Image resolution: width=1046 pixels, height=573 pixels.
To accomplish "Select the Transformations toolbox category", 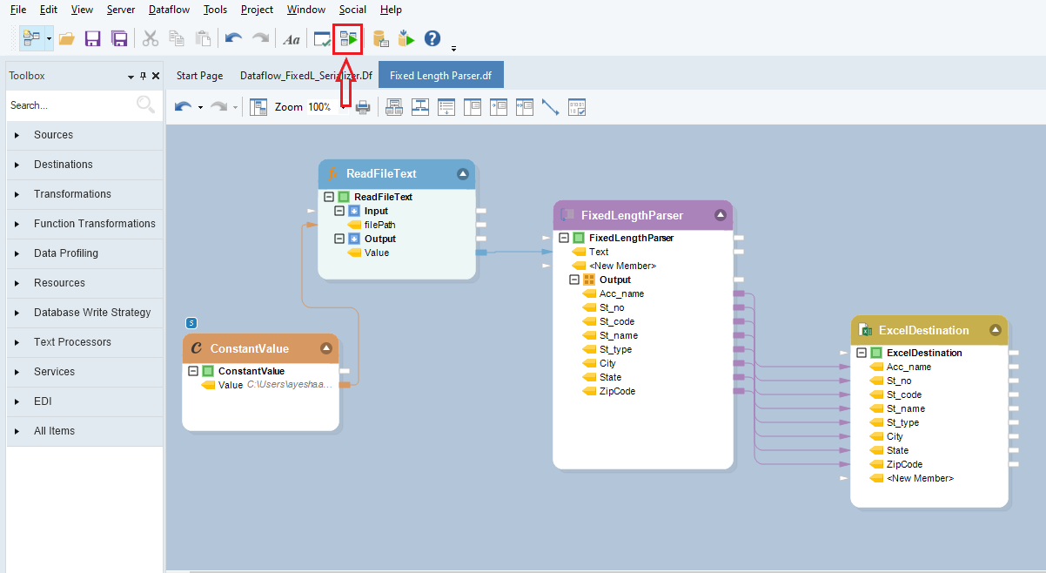I will point(72,194).
